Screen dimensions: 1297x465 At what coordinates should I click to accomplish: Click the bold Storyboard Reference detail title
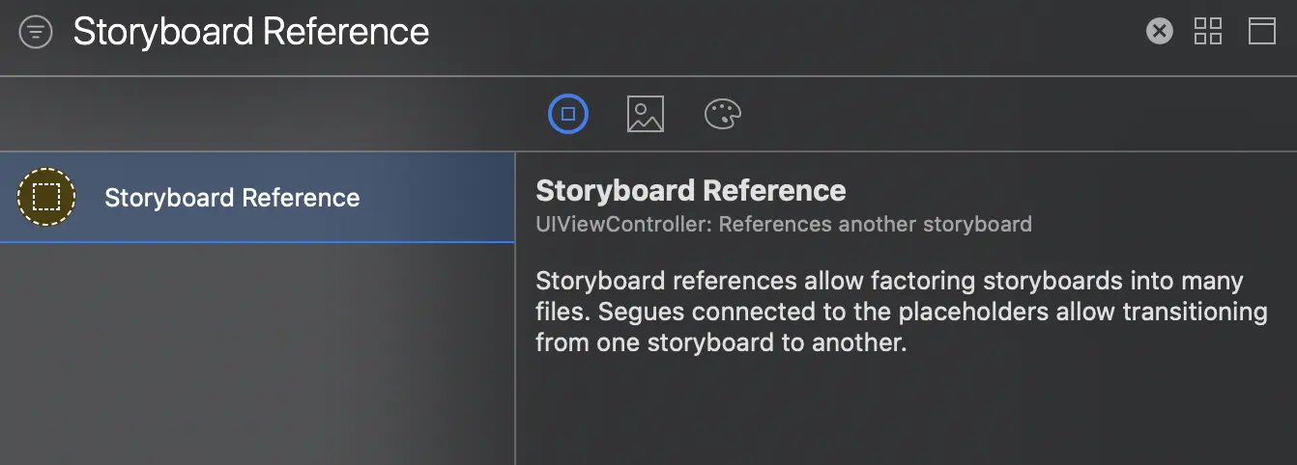point(690,191)
